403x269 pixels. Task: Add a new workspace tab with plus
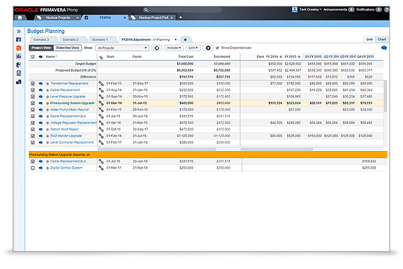(181, 18)
